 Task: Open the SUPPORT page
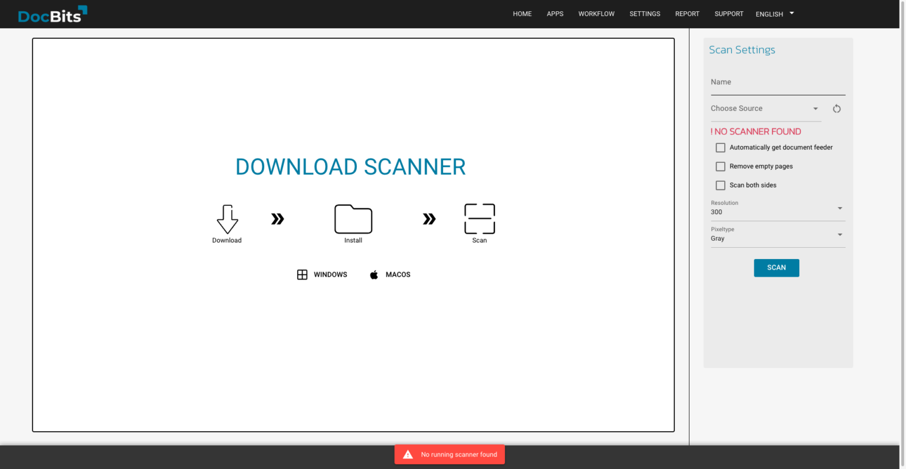tap(728, 14)
